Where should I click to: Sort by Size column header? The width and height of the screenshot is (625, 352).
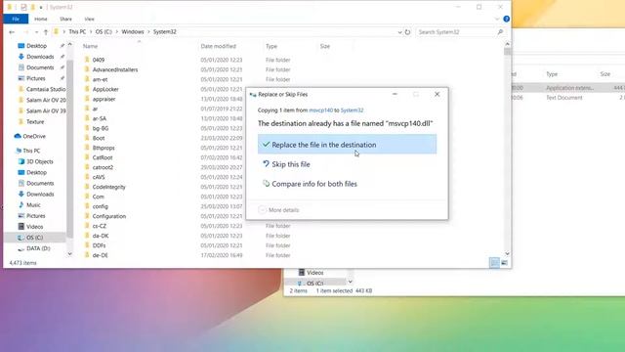tap(325, 46)
